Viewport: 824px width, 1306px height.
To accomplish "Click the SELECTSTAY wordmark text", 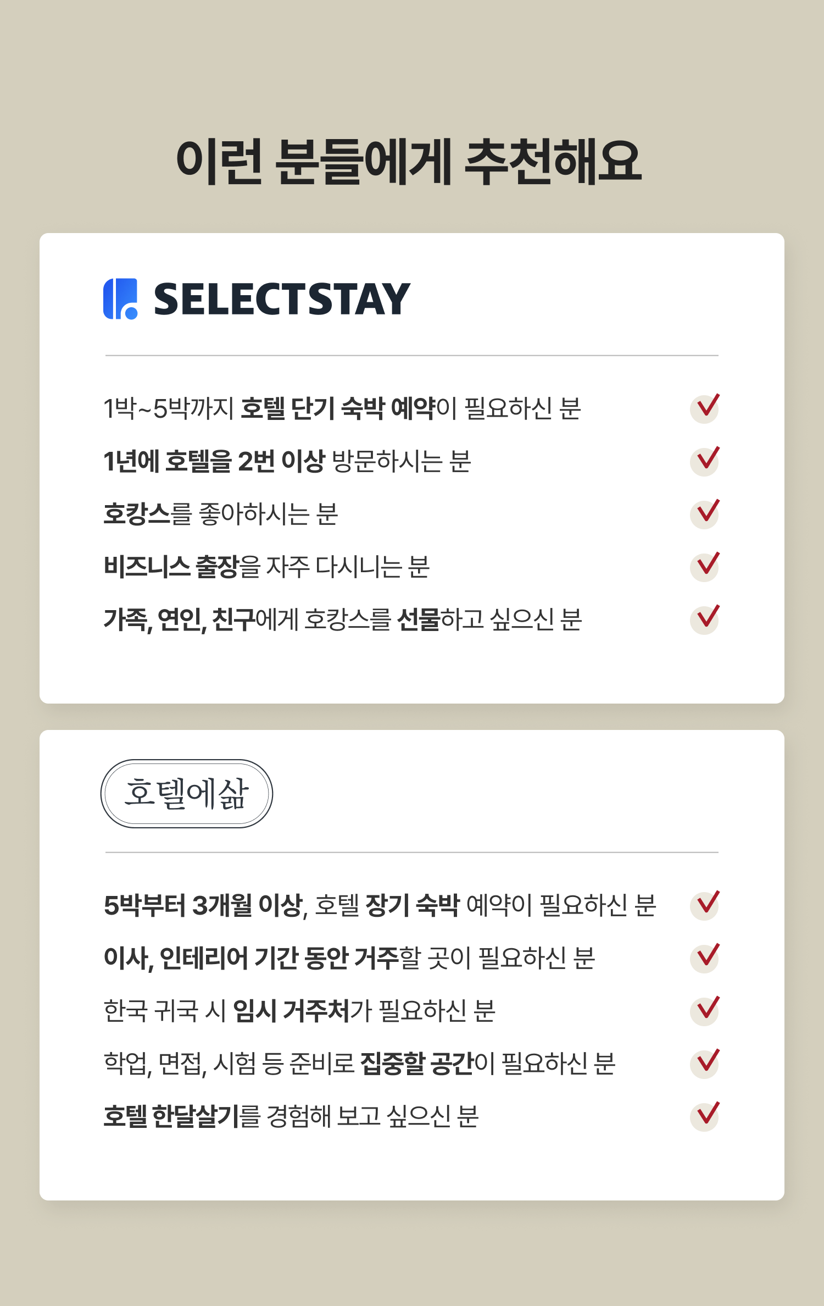I will [282, 300].
